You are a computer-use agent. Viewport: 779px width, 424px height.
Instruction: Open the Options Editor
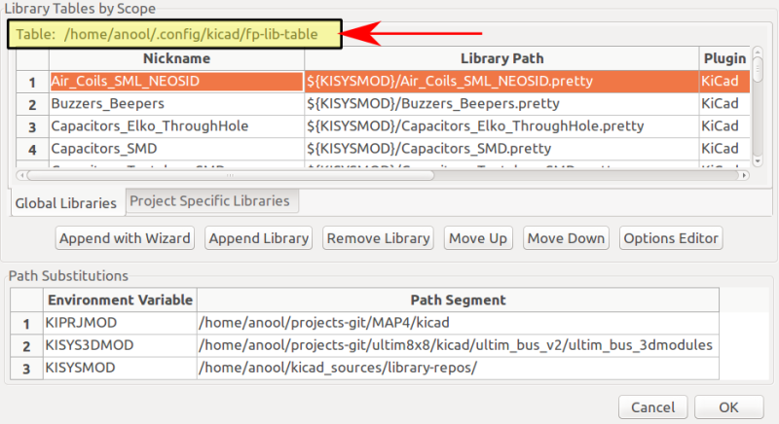[x=671, y=238]
